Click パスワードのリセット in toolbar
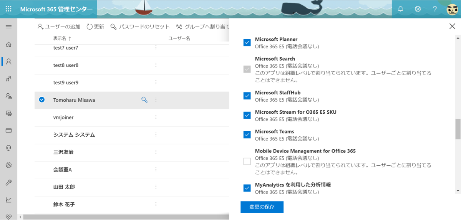 140,27
